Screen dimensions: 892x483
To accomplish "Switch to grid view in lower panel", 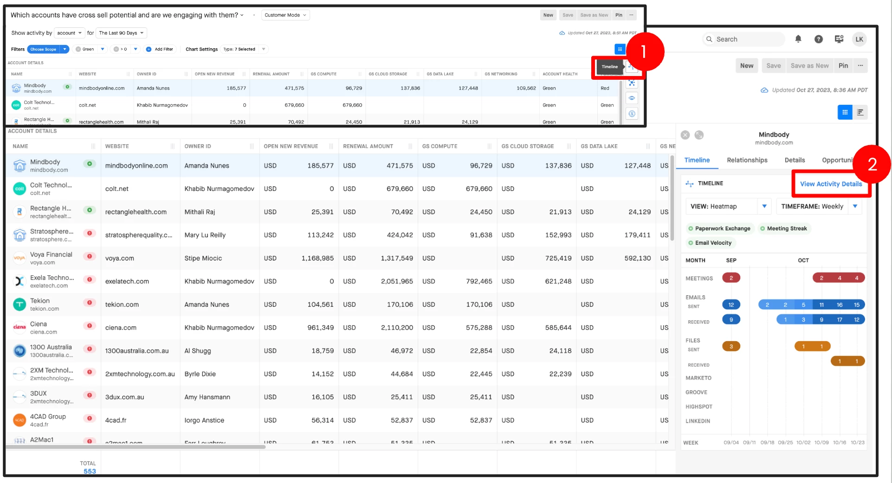I will (x=845, y=112).
